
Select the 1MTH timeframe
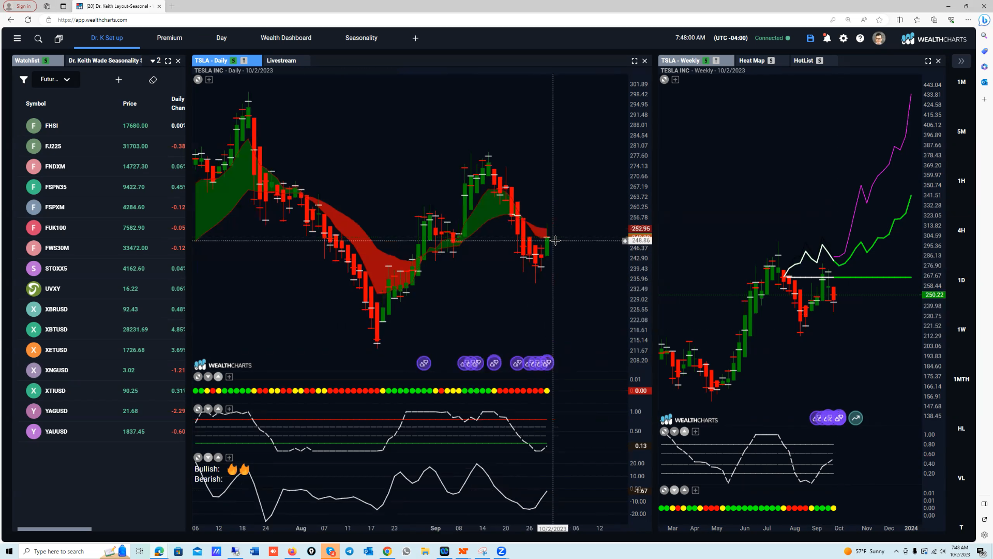961,379
